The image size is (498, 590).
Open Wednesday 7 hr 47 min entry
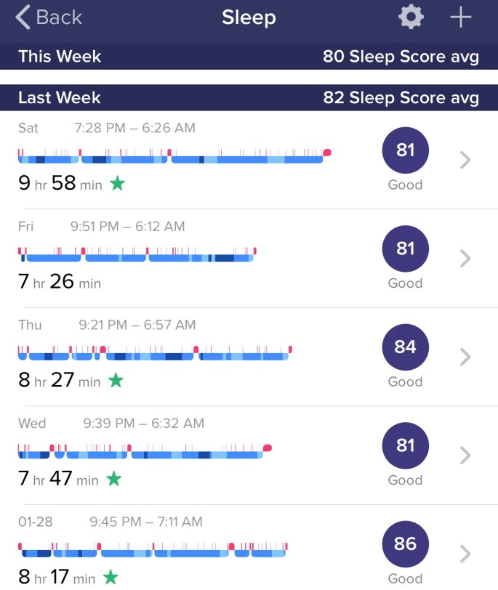60,479
